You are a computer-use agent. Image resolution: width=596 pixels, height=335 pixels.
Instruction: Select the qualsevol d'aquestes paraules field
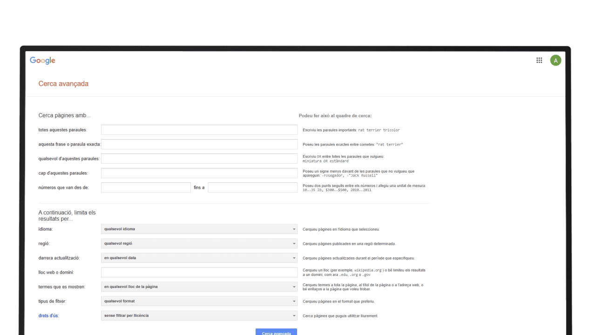point(199,159)
